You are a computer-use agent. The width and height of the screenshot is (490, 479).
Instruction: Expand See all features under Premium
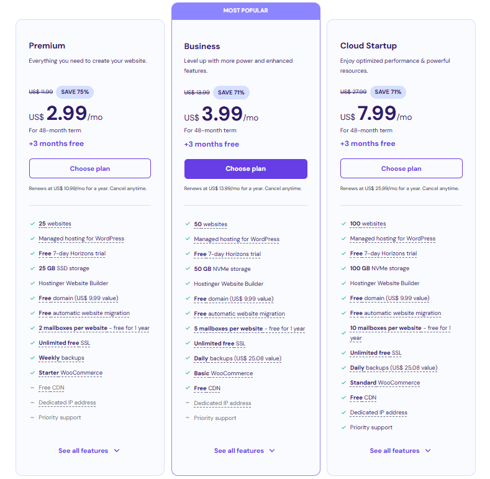pyautogui.click(x=89, y=450)
